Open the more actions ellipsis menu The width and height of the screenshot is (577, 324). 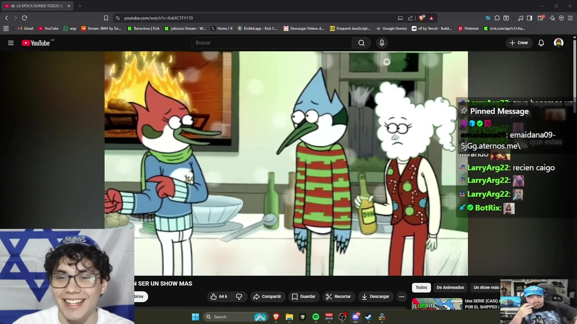(402, 297)
